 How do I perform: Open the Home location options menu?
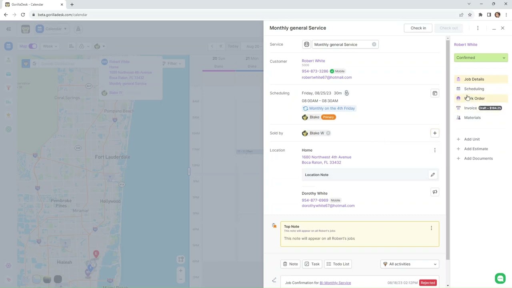pyautogui.click(x=435, y=150)
